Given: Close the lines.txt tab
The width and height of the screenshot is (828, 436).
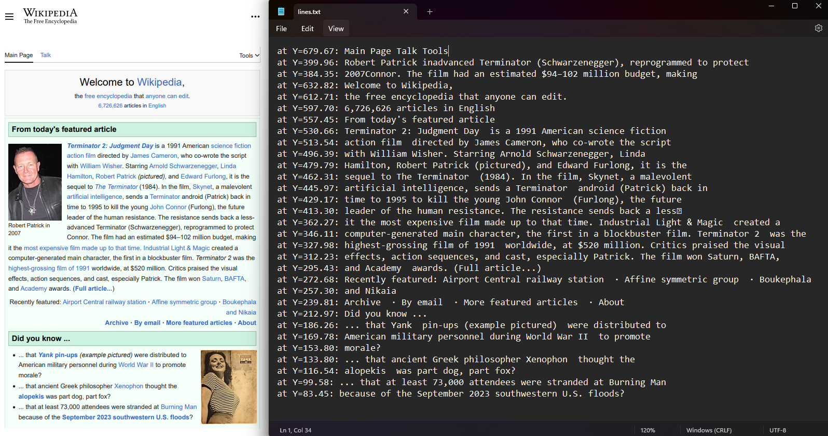Looking at the screenshot, I should click(406, 11).
